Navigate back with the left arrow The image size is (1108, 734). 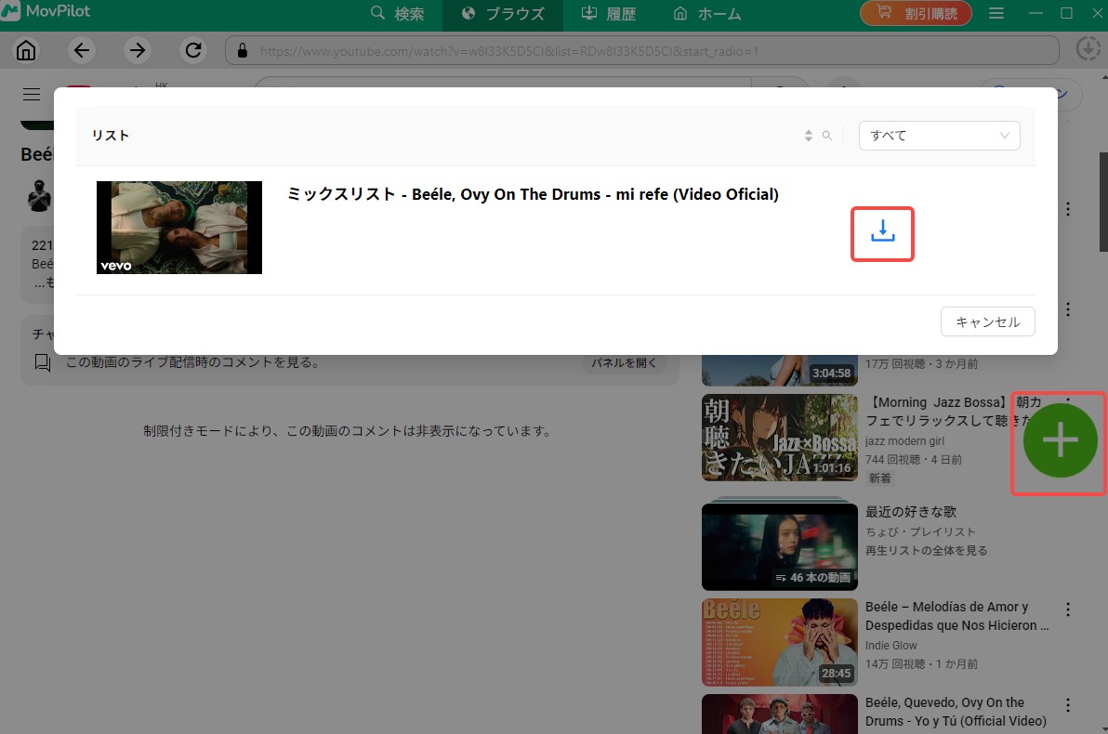pos(82,50)
